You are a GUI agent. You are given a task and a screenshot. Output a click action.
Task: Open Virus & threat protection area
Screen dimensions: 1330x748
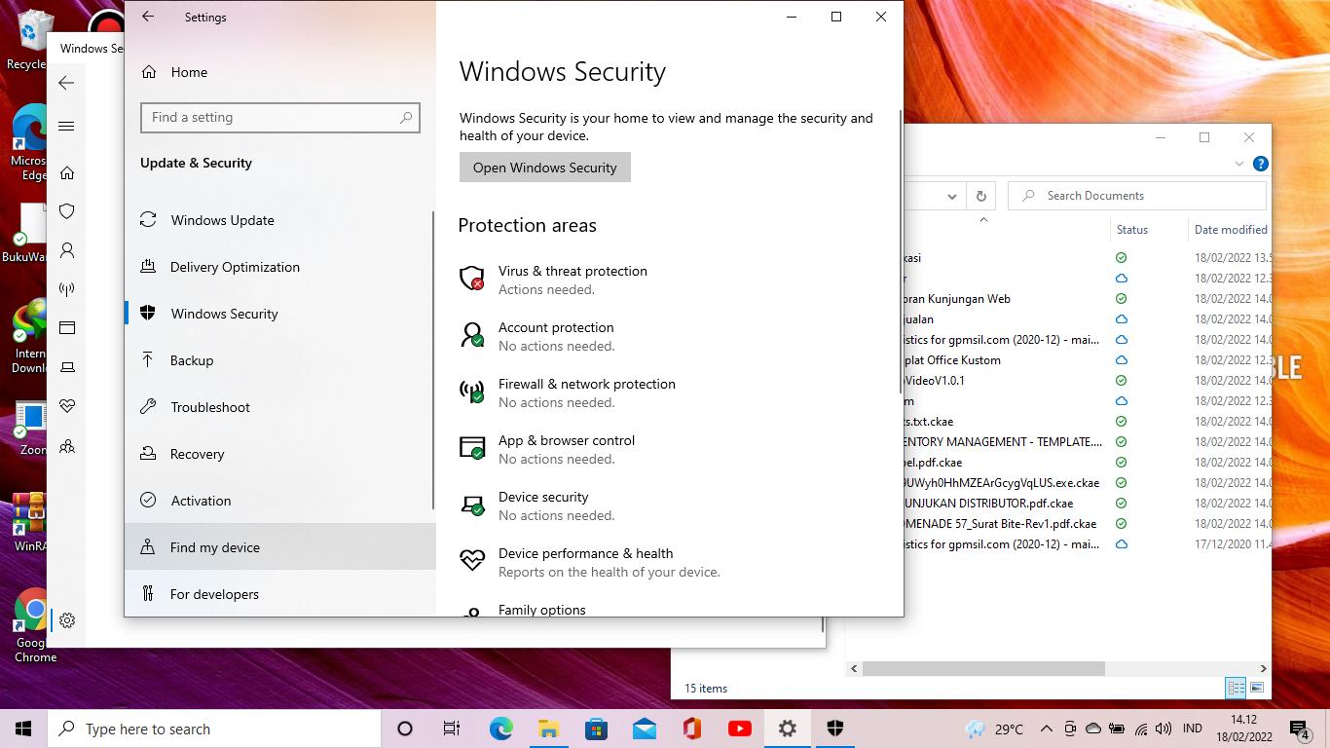pos(572,272)
